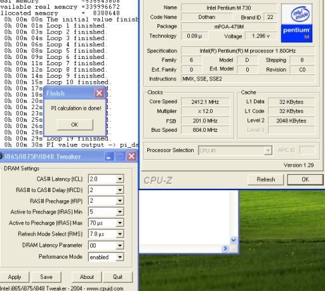Open Processor Selection combo box in CPU-Z

235,150
